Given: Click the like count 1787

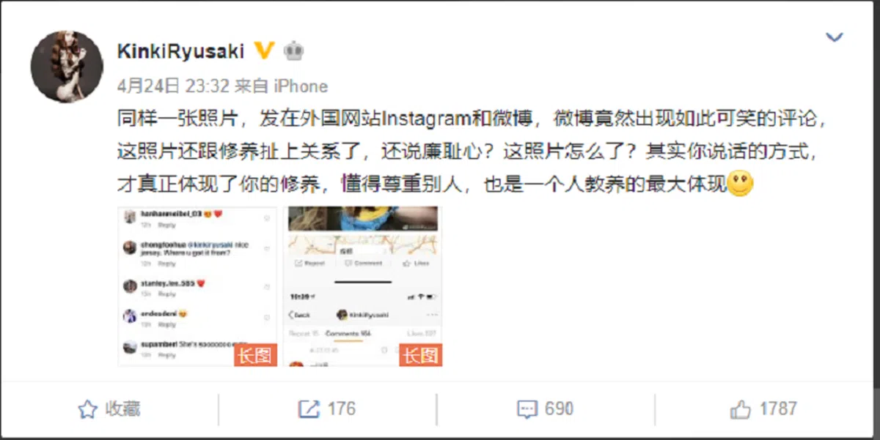Looking at the screenshot, I should click(777, 409).
